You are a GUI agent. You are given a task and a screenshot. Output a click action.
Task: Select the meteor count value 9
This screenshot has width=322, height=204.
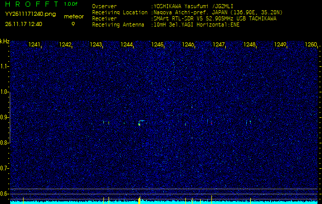(73, 24)
